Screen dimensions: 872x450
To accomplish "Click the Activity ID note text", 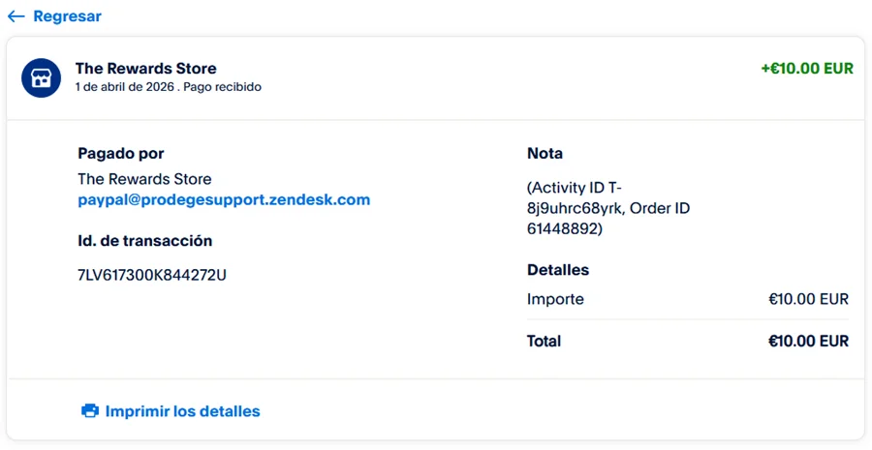I will tap(607, 208).
